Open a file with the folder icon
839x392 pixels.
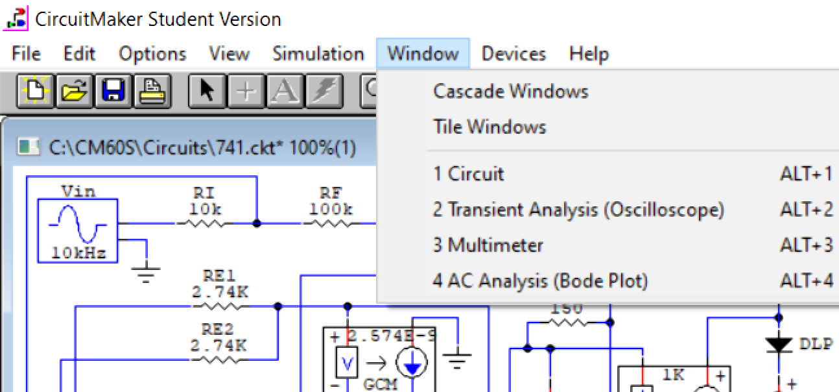pos(75,92)
